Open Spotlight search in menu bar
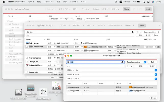Image resolution: width=164 pixels, height=102 pixels. point(144,2)
